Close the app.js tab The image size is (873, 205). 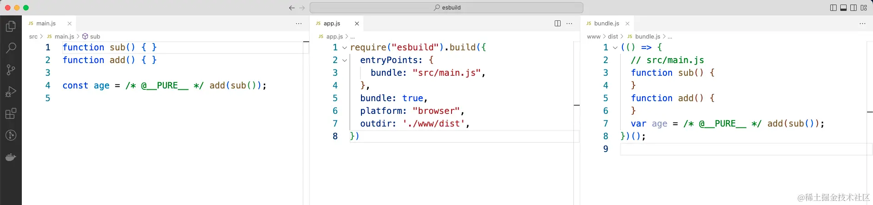357,24
